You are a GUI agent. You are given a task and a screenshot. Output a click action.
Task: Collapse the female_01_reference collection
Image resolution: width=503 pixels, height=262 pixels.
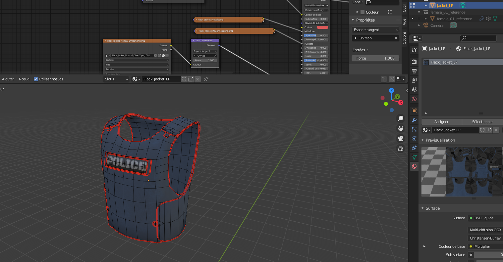tap(419, 12)
